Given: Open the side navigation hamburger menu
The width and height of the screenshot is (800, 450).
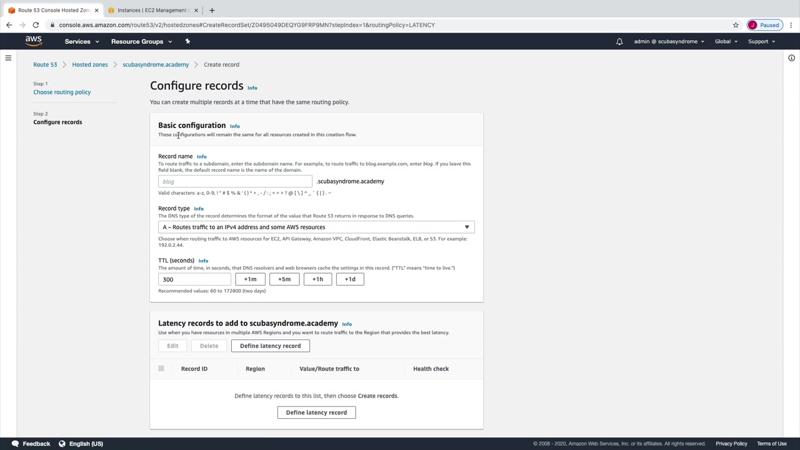Looking at the screenshot, I should (8, 58).
